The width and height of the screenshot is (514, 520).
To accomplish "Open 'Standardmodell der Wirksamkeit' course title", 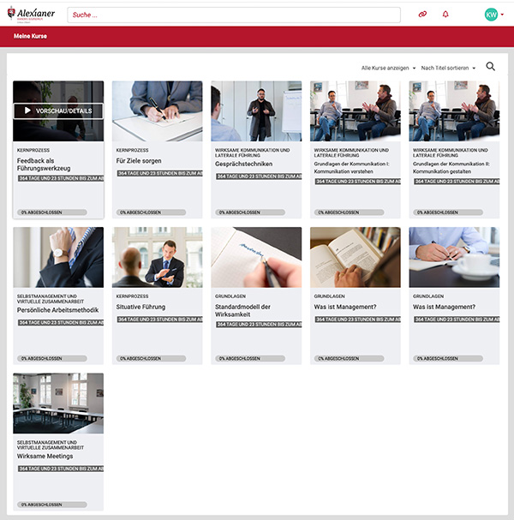I will tap(242, 311).
